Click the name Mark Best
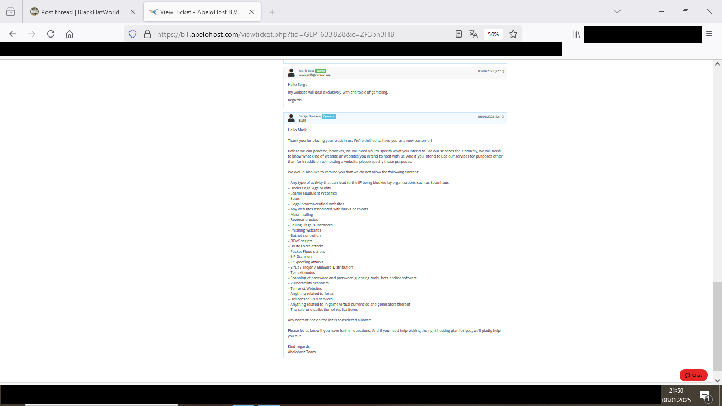Image resolution: width=722 pixels, height=406 pixels. [307, 71]
